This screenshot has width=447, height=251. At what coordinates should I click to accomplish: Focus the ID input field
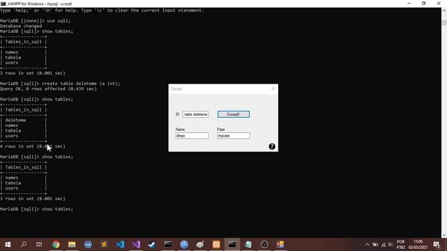tap(196, 114)
